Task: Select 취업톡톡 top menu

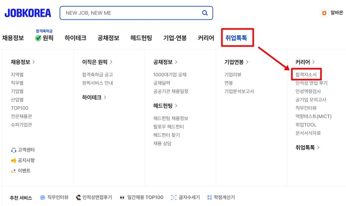Action: [236, 38]
